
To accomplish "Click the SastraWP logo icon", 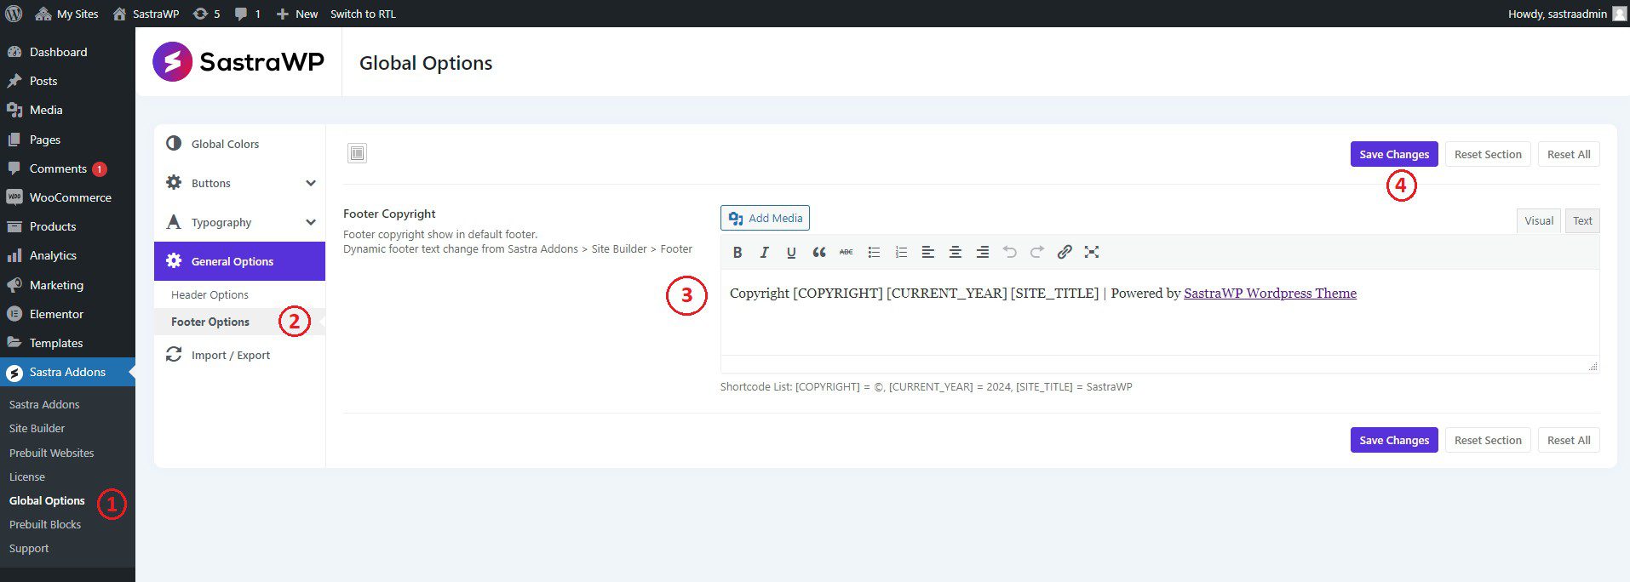I will click(x=173, y=62).
